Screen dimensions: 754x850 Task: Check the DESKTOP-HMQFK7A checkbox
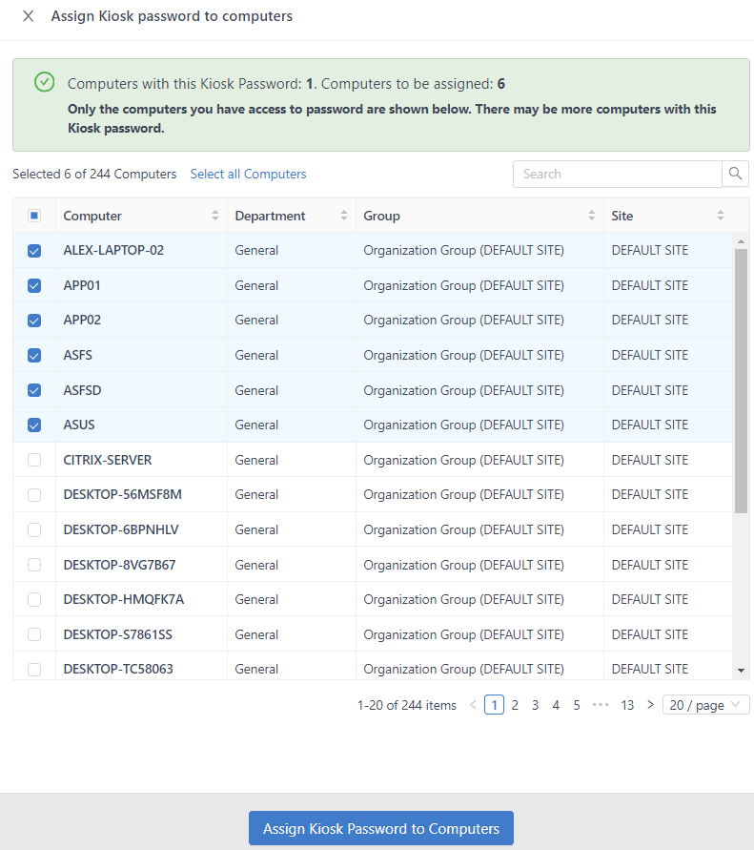(34, 599)
